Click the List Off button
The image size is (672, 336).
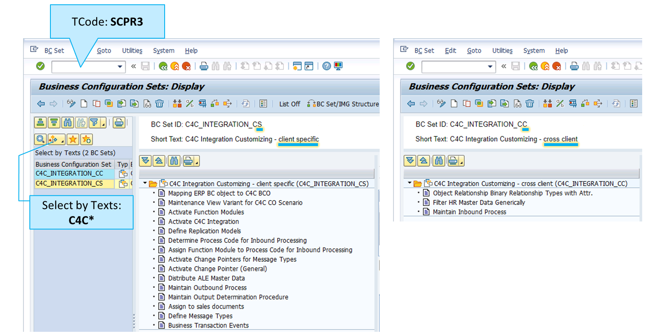[x=290, y=104]
